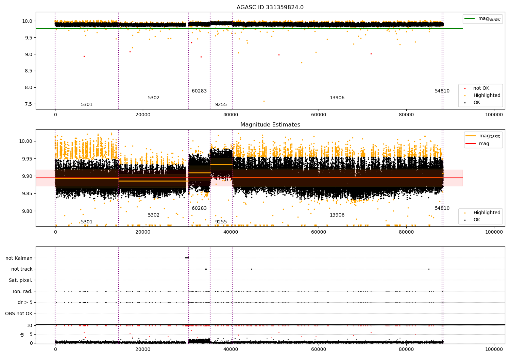Click the 80000 x-tick under Magnitude Estimates plot
The image size is (510, 357).
[406, 232]
